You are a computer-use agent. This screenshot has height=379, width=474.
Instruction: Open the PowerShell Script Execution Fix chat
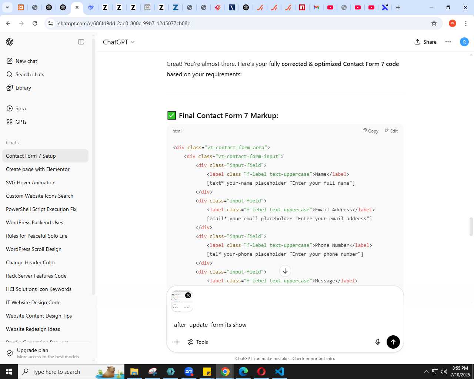tap(45, 209)
